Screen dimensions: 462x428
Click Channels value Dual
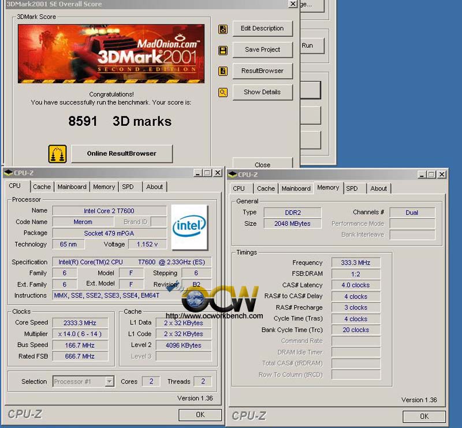tap(412, 213)
